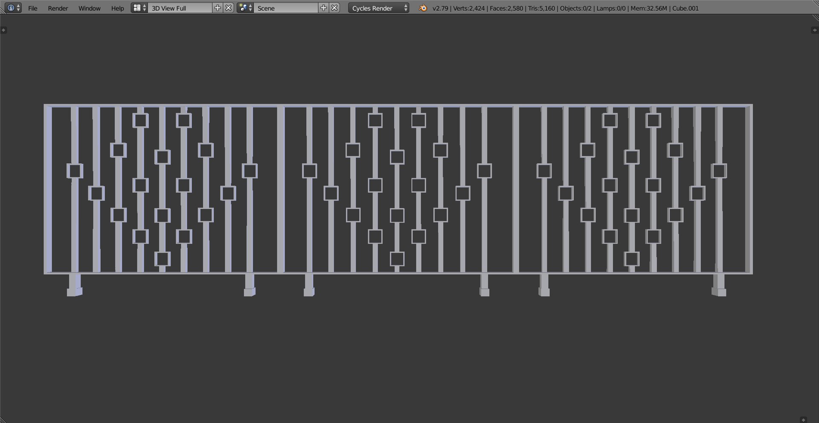Click the '3D View Full' layout name field

click(x=180, y=8)
